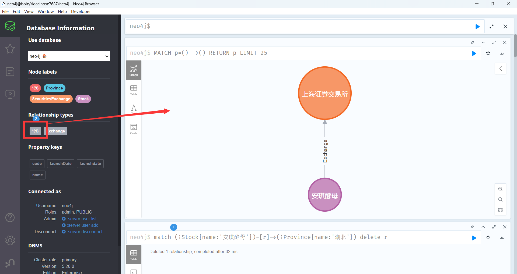Zoom in on graph
The image size is (517, 274).
click(x=500, y=189)
